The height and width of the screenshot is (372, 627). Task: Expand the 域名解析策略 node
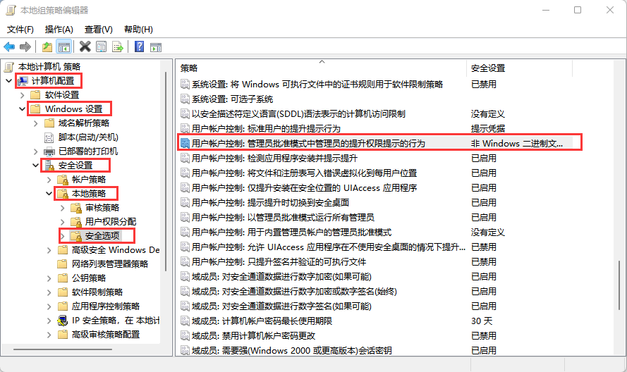point(35,123)
